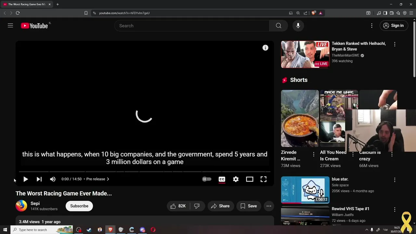Screen dimensions: 416x234
Task: Switch to theater mode
Action: [x=250, y=179]
